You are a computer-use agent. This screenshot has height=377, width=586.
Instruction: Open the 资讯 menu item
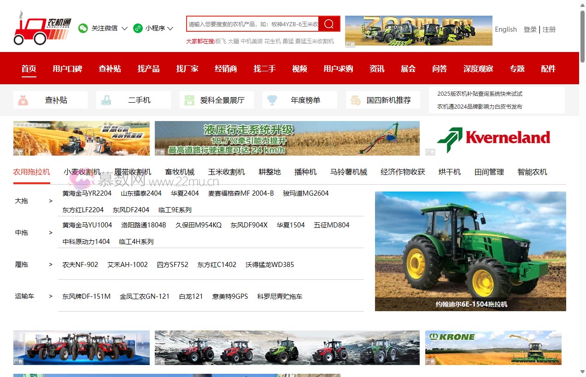tap(377, 68)
